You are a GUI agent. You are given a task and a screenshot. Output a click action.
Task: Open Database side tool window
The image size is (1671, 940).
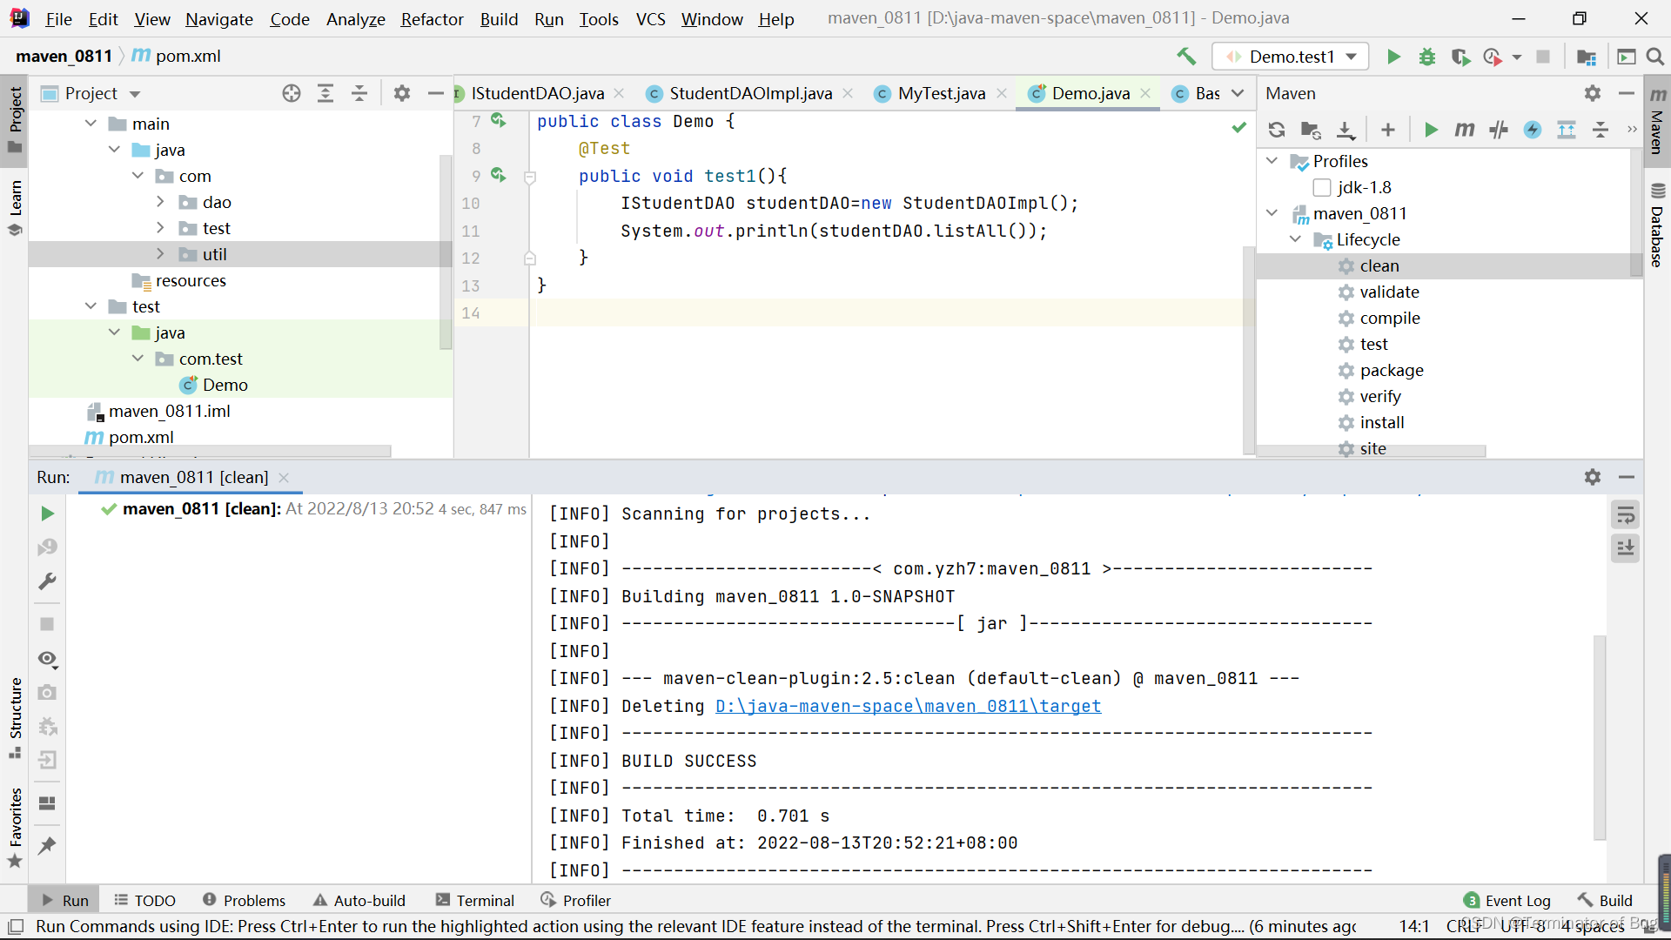tap(1657, 225)
